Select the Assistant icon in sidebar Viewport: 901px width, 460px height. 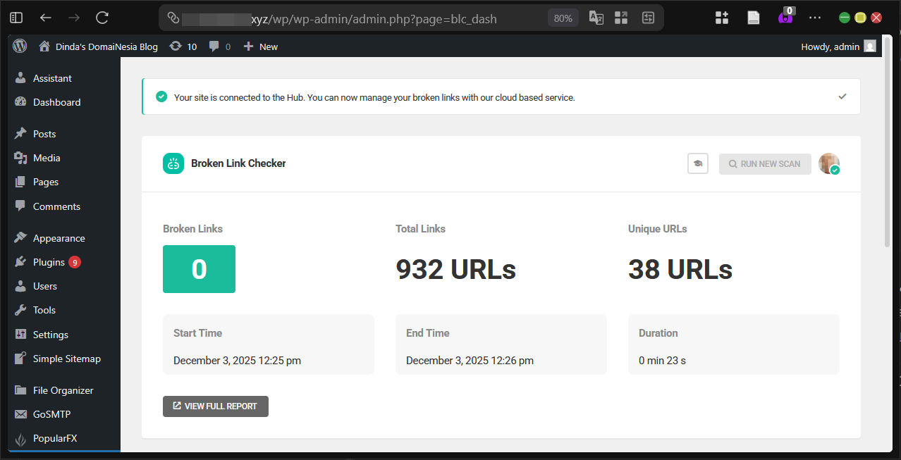[x=20, y=77]
